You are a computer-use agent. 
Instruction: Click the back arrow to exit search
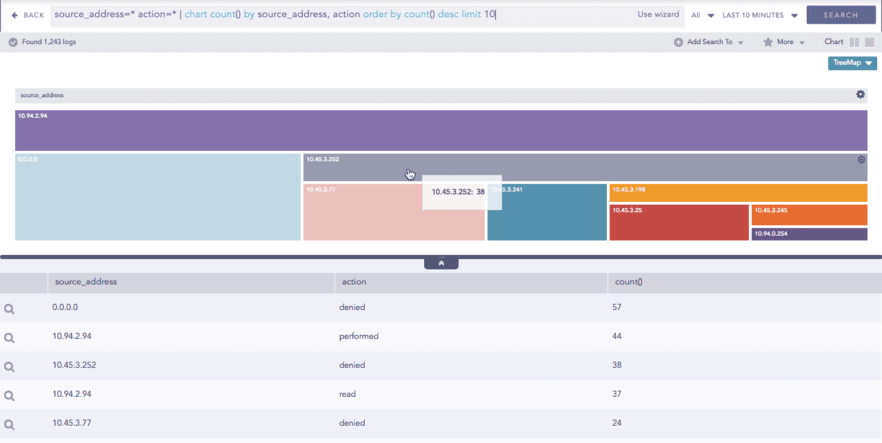[x=15, y=14]
